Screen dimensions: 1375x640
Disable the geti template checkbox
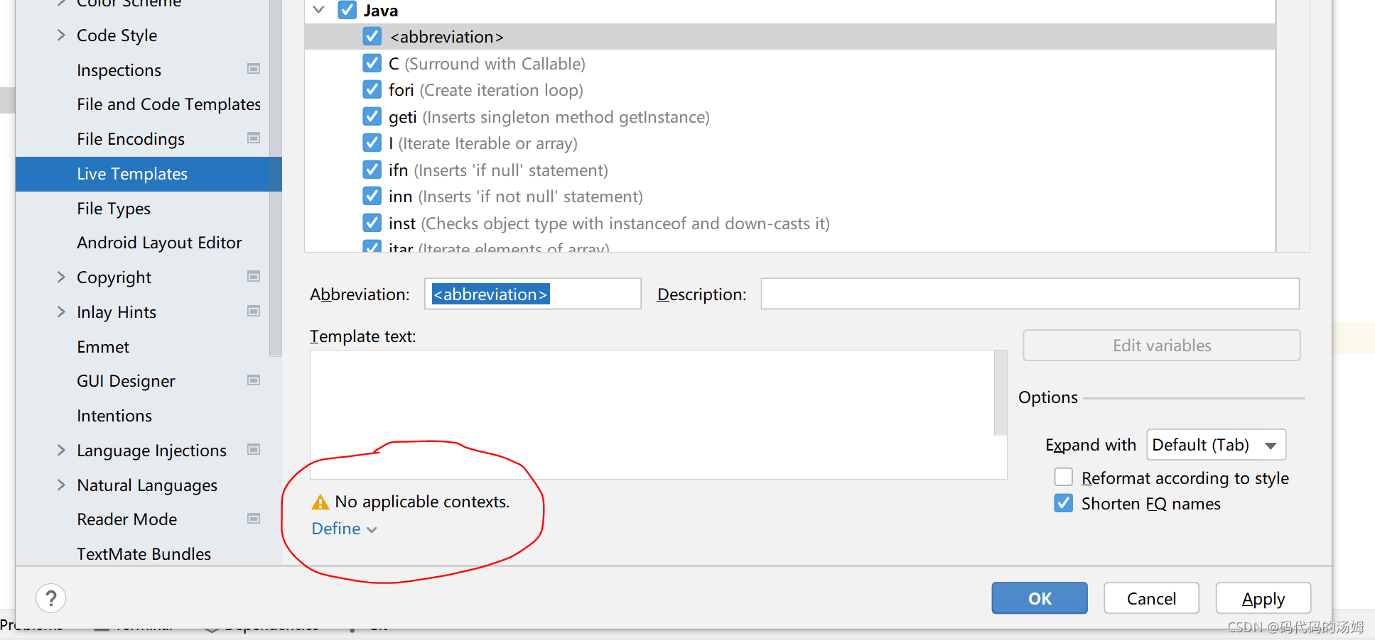click(x=372, y=116)
